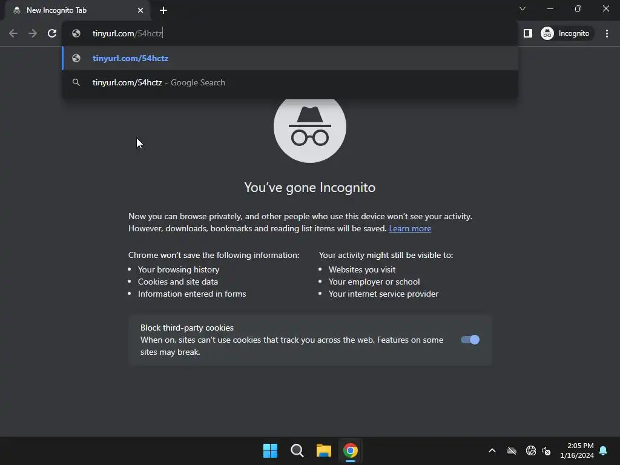Click "Your browsing history" list item
Image resolution: width=620 pixels, height=465 pixels.
[179, 269]
